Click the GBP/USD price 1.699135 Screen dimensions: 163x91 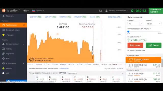pyautogui.click(x=63, y=27)
